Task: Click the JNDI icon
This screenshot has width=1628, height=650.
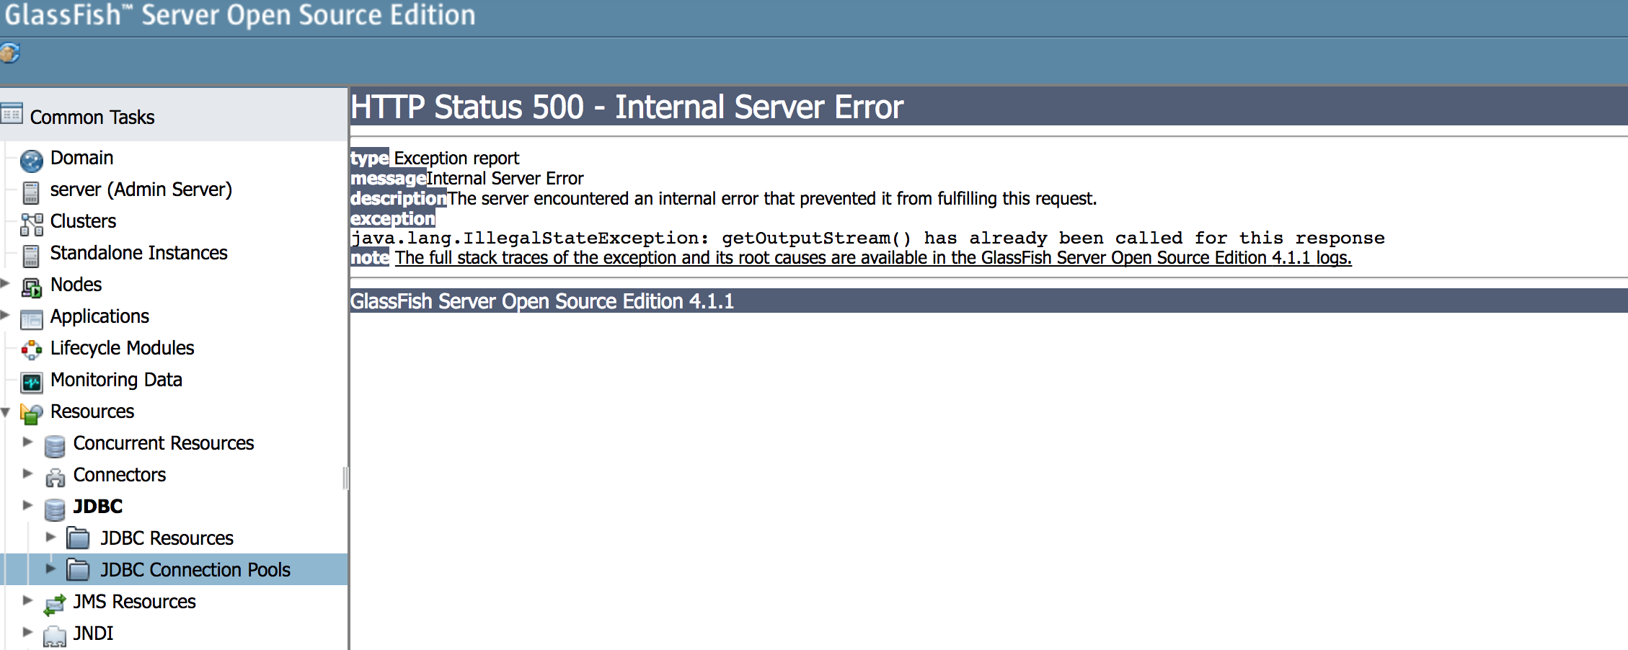Action: point(55,636)
